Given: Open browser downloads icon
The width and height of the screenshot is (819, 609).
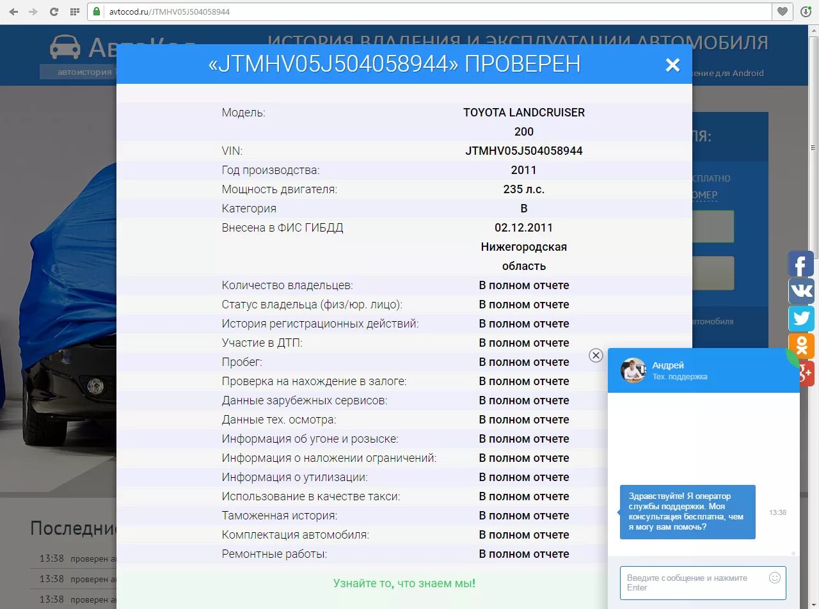Looking at the screenshot, I should [x=806, y=12].
